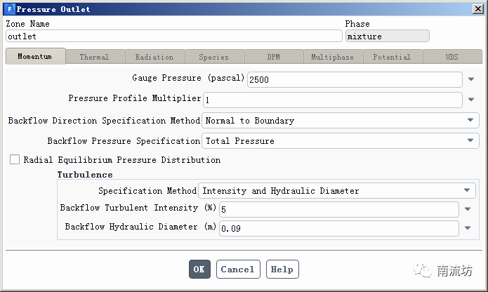This screenshot has height=292, width=488.
Task: Click the Backflow Hydraulic Diameter field
Action: pyautogui.click(x=338, y=228)
